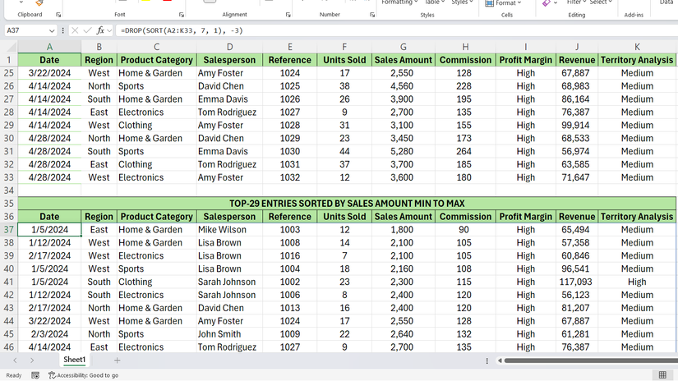
Task: Open the Clipboard group dialog launcher
Action: click(58, 15)
